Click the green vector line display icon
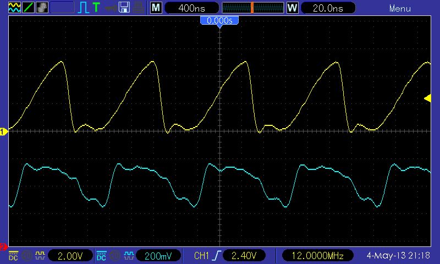 click(28, 8)
